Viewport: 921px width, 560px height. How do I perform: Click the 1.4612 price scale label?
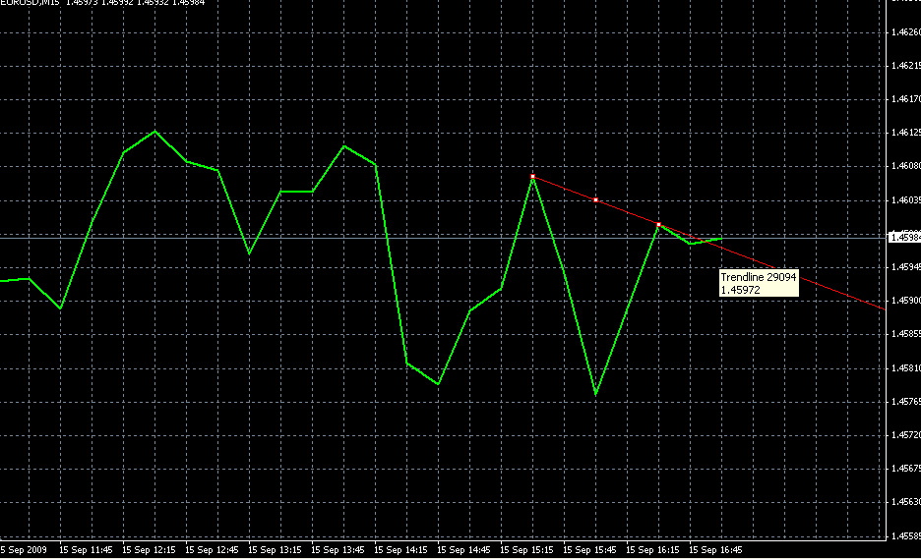point(905,133)
